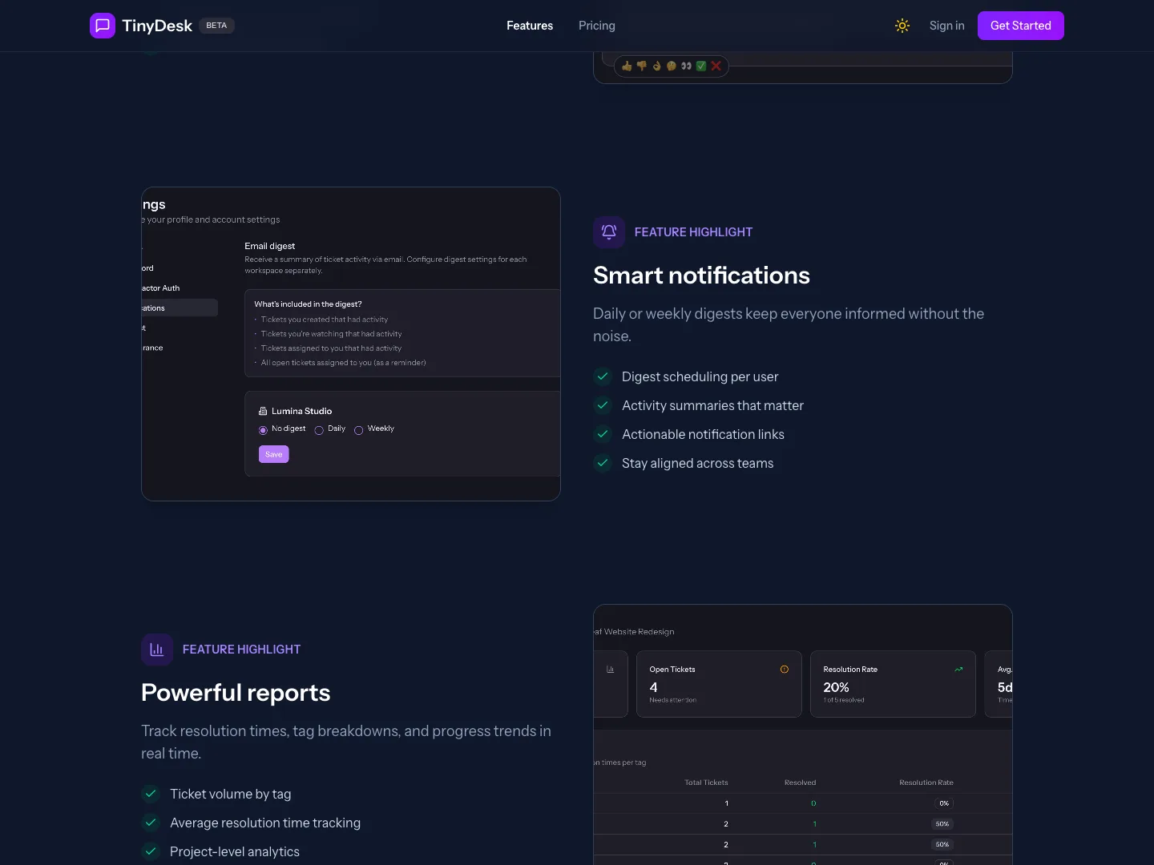Click the check icon beside Digest scheduling per user
The image size is (1154, 865).
point(603,376)
